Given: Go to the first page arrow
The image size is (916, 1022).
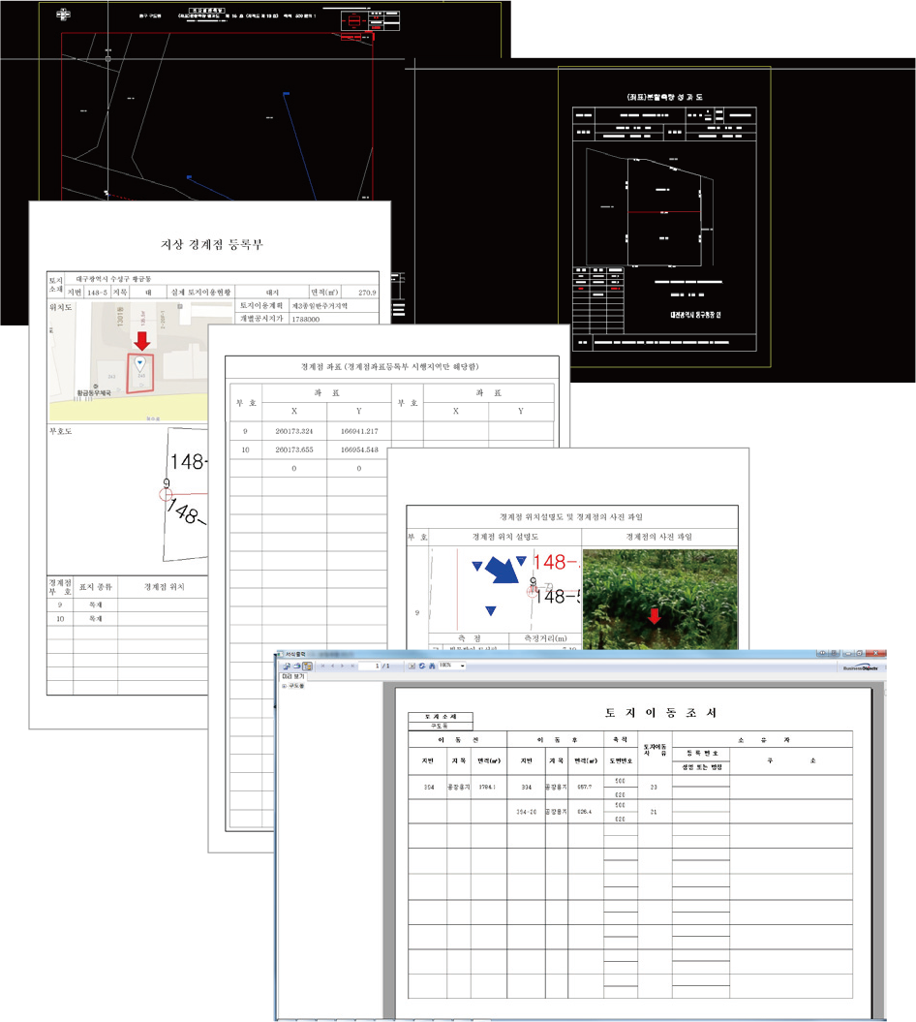Looking at the screenshot, I should (x=323, y=666).
